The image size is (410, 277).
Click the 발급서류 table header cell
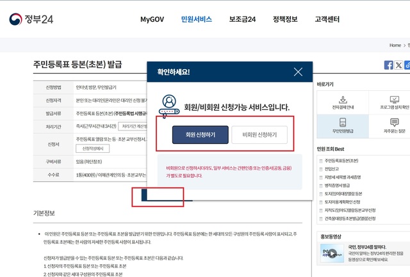point(53,114)
